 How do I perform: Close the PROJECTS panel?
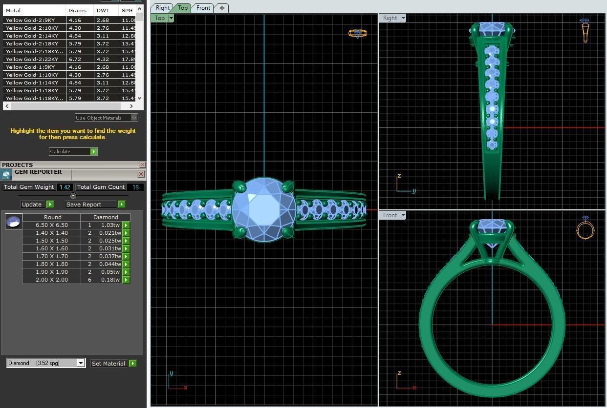142,165
